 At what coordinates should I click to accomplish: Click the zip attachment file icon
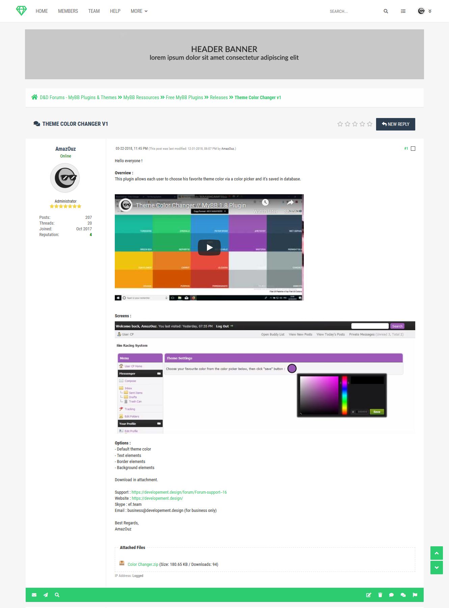pyautogui.click(x=122, y=563)
